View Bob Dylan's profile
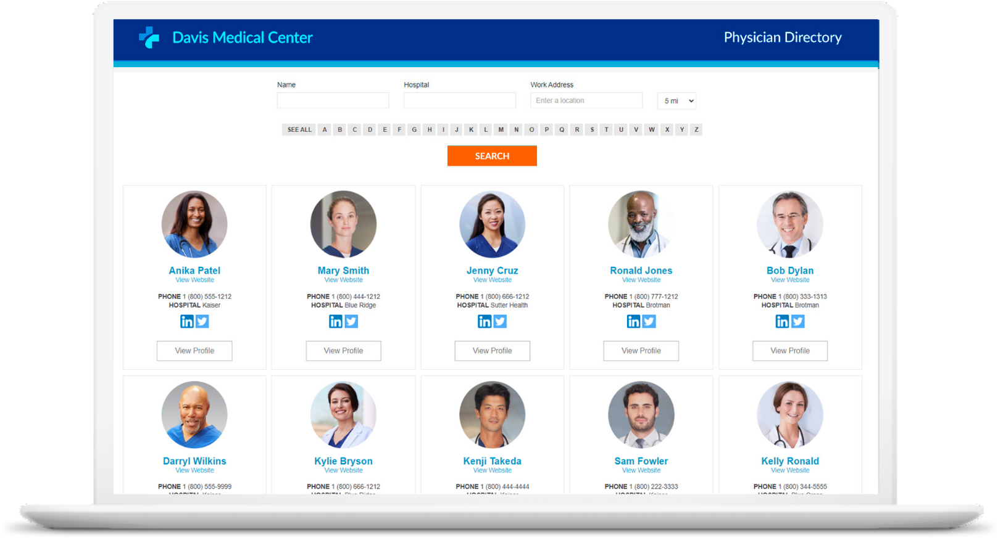Viewport: 998px width, 540px height. 790,351
